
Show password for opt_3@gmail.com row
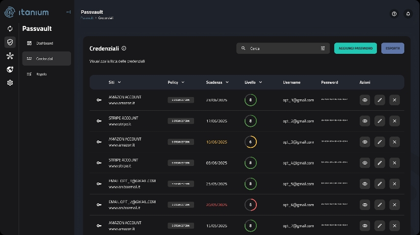click(365, 142)
